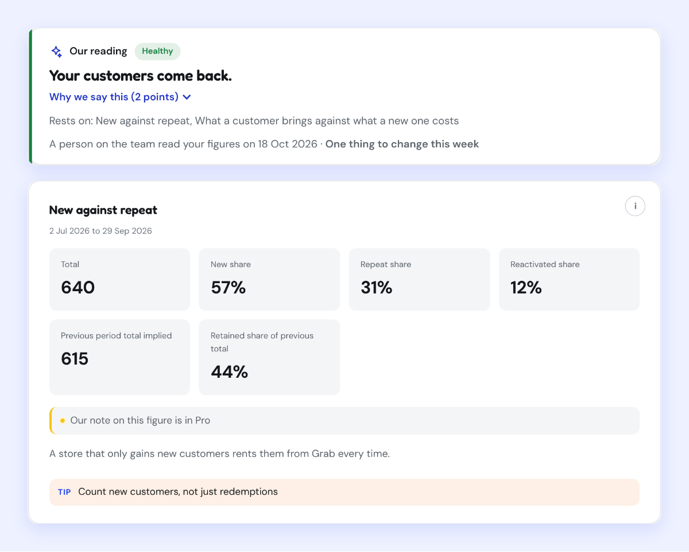Click the New against repeat card title
The image size is (689, 552).
click(103, 210)
